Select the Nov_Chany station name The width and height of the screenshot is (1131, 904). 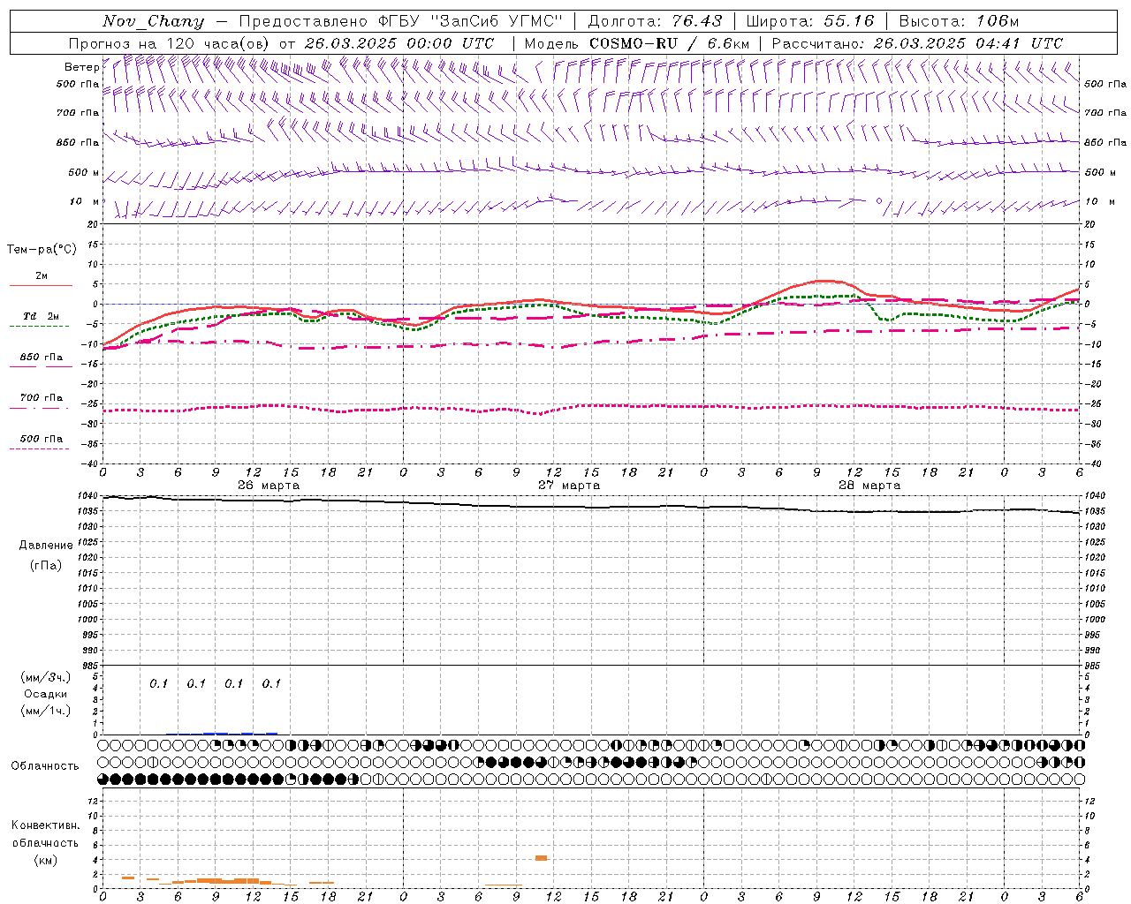coord(153,21)
